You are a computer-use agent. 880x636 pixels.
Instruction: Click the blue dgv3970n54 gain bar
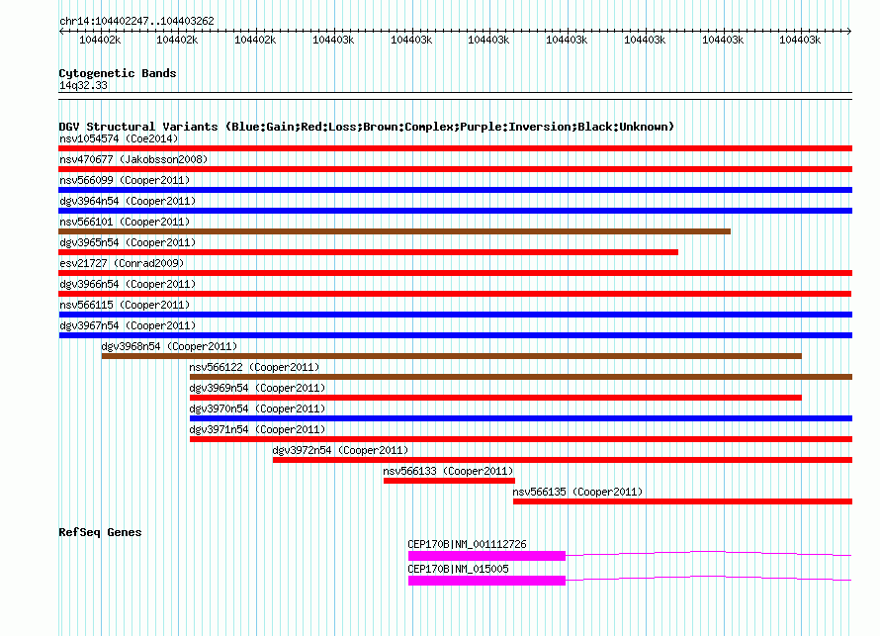tap(521, 418)
